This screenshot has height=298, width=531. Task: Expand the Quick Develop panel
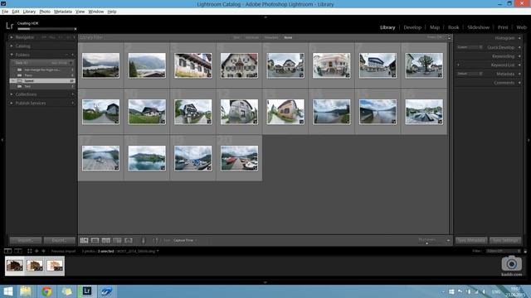pyautogui.click(x=519, y=47)
